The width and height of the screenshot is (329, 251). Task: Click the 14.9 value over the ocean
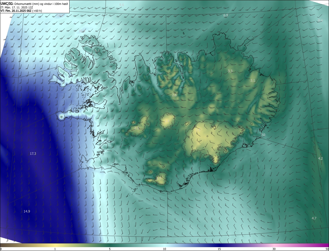point(27,211)
